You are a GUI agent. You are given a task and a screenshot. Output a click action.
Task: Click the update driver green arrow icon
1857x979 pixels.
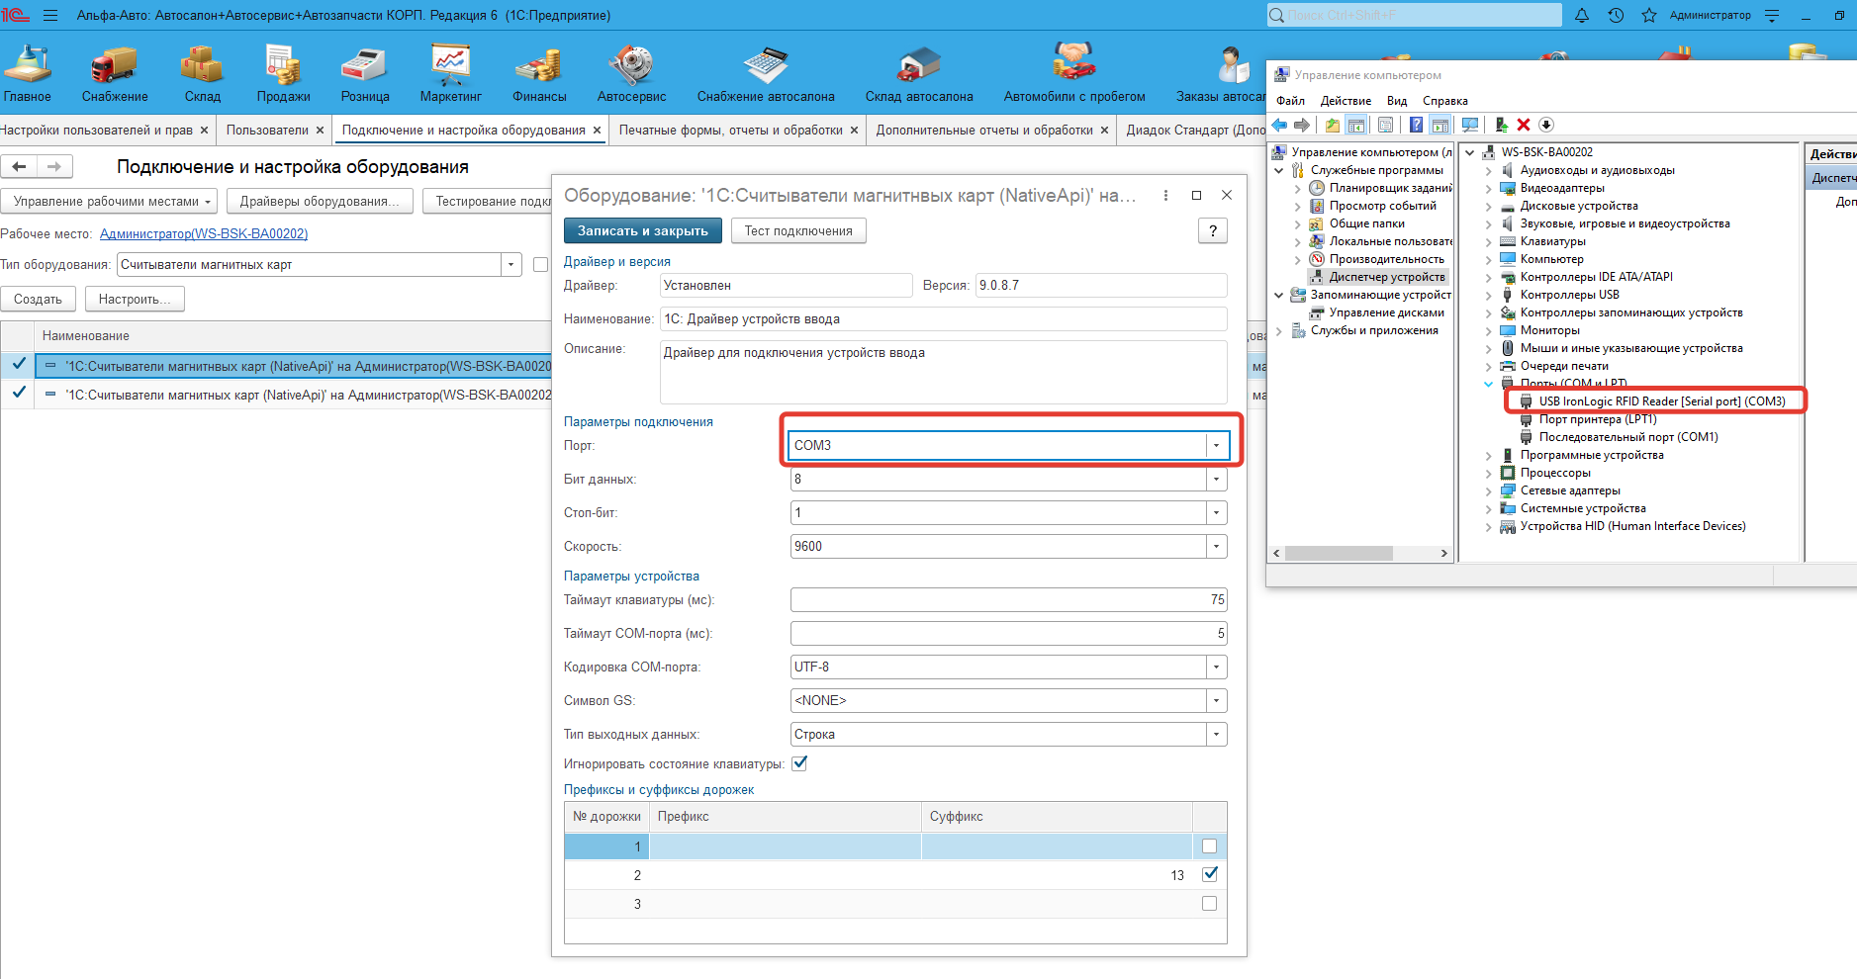(x=1501, y=125)
